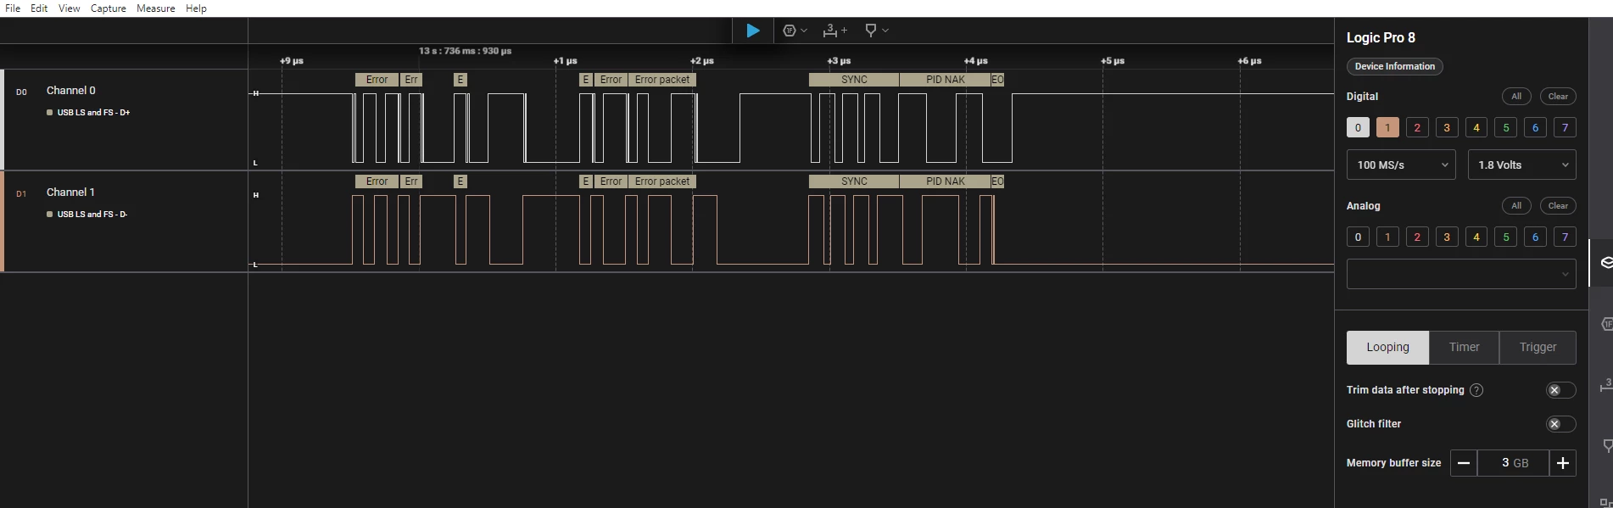
Task: Click the help icon beside Trim data after stopping
Action: (x=1476, y=390)
